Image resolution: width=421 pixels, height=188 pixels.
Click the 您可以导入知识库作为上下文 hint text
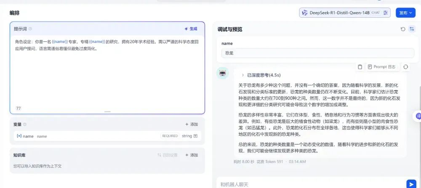pyautogui.click(x=37, y=166)
